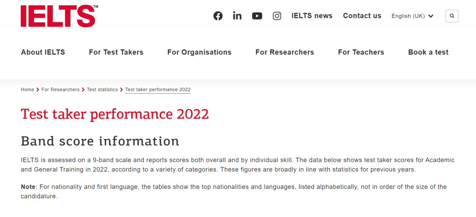
Task: Go to Home in the breadcrumb
Action: coord(27,89)
